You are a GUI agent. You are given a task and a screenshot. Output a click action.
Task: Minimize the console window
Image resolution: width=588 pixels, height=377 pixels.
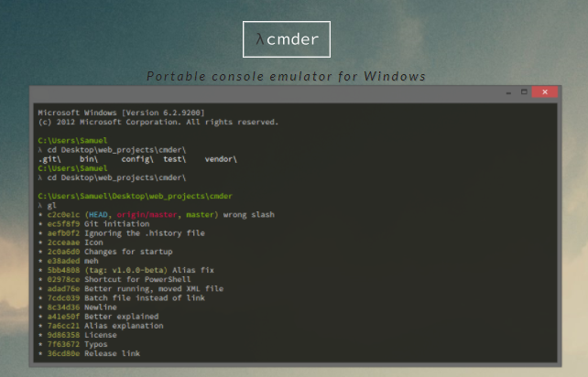pyautogui.click(x=508, y=92)
